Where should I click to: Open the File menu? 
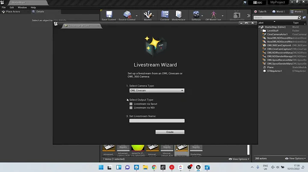point(4,7)
